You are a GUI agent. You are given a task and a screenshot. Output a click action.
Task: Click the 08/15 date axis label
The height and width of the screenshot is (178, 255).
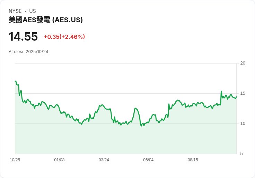click(x=193, y=160)
